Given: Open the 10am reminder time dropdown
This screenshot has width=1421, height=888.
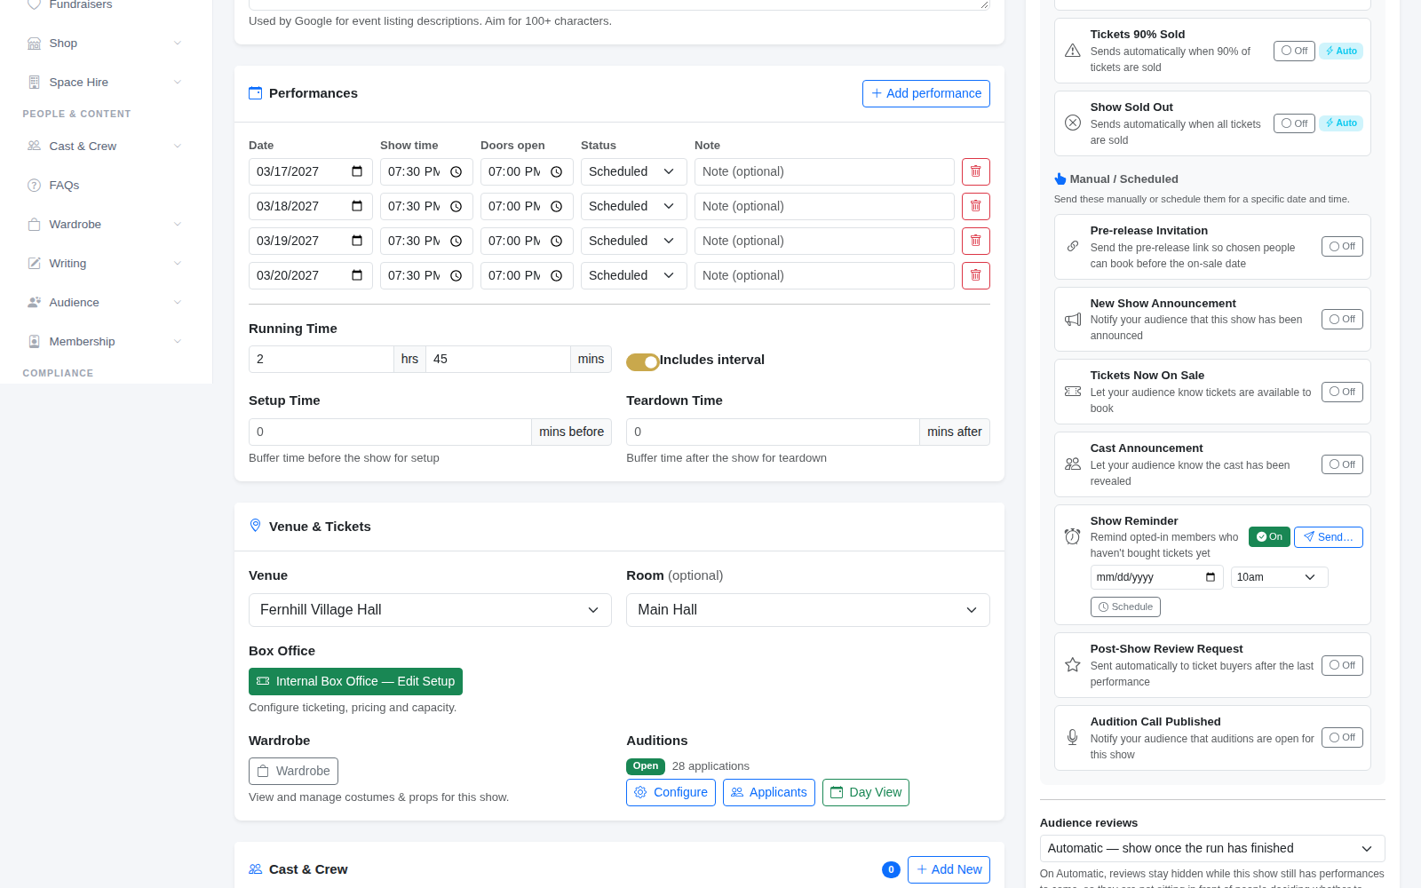Looking at the screenshot, I should click(1279, 577).
